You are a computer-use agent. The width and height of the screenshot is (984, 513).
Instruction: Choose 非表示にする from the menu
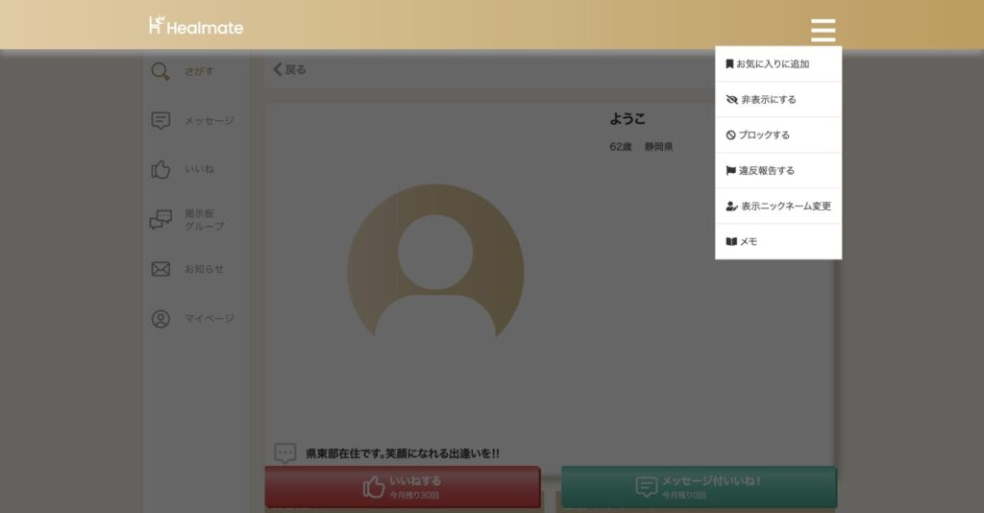778,100
